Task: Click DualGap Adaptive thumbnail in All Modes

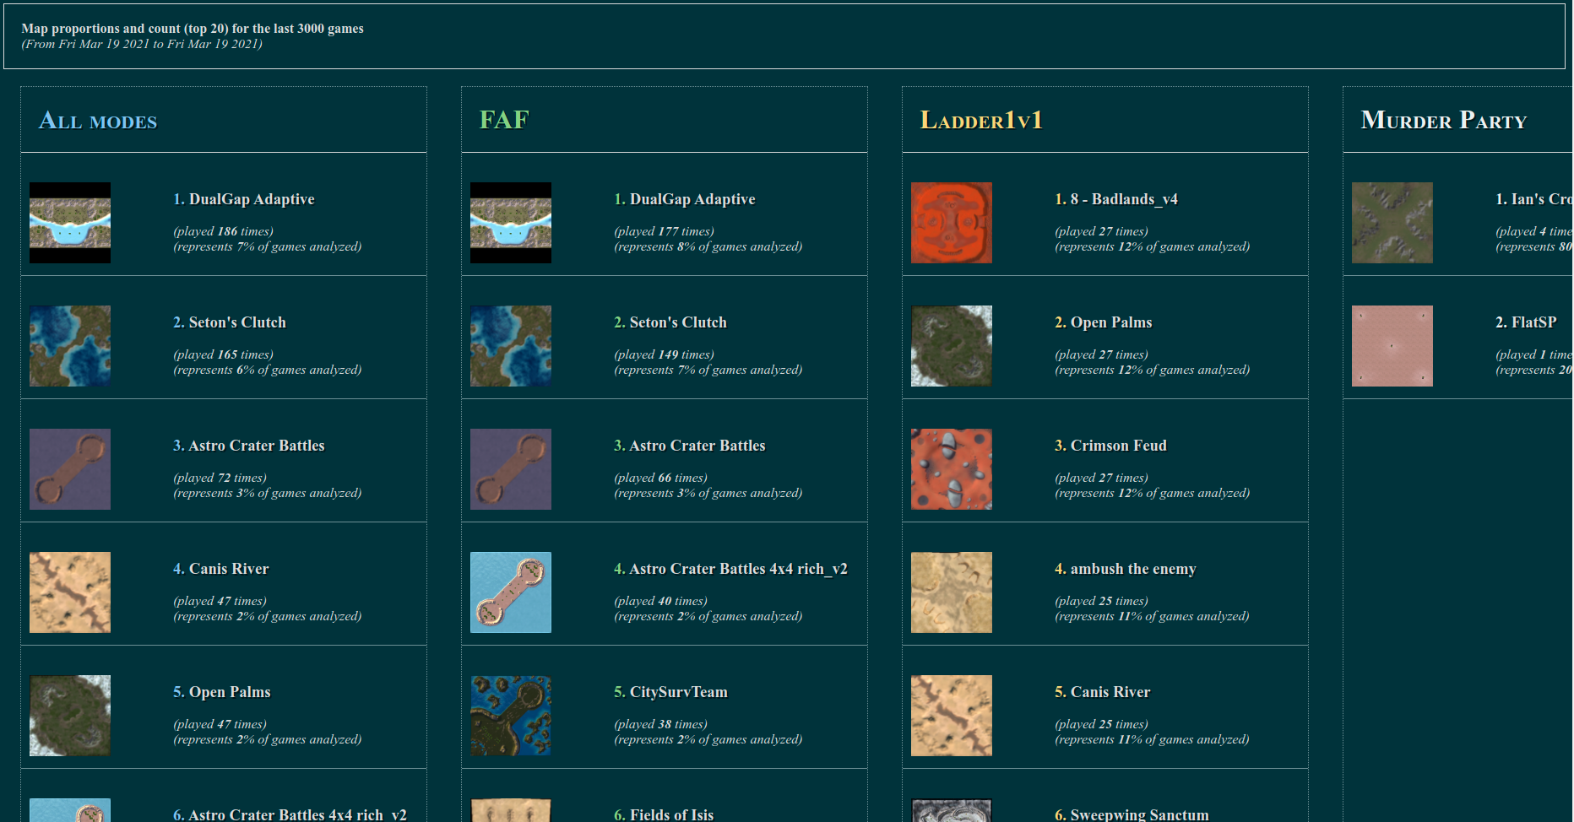Action: (70, 223)
